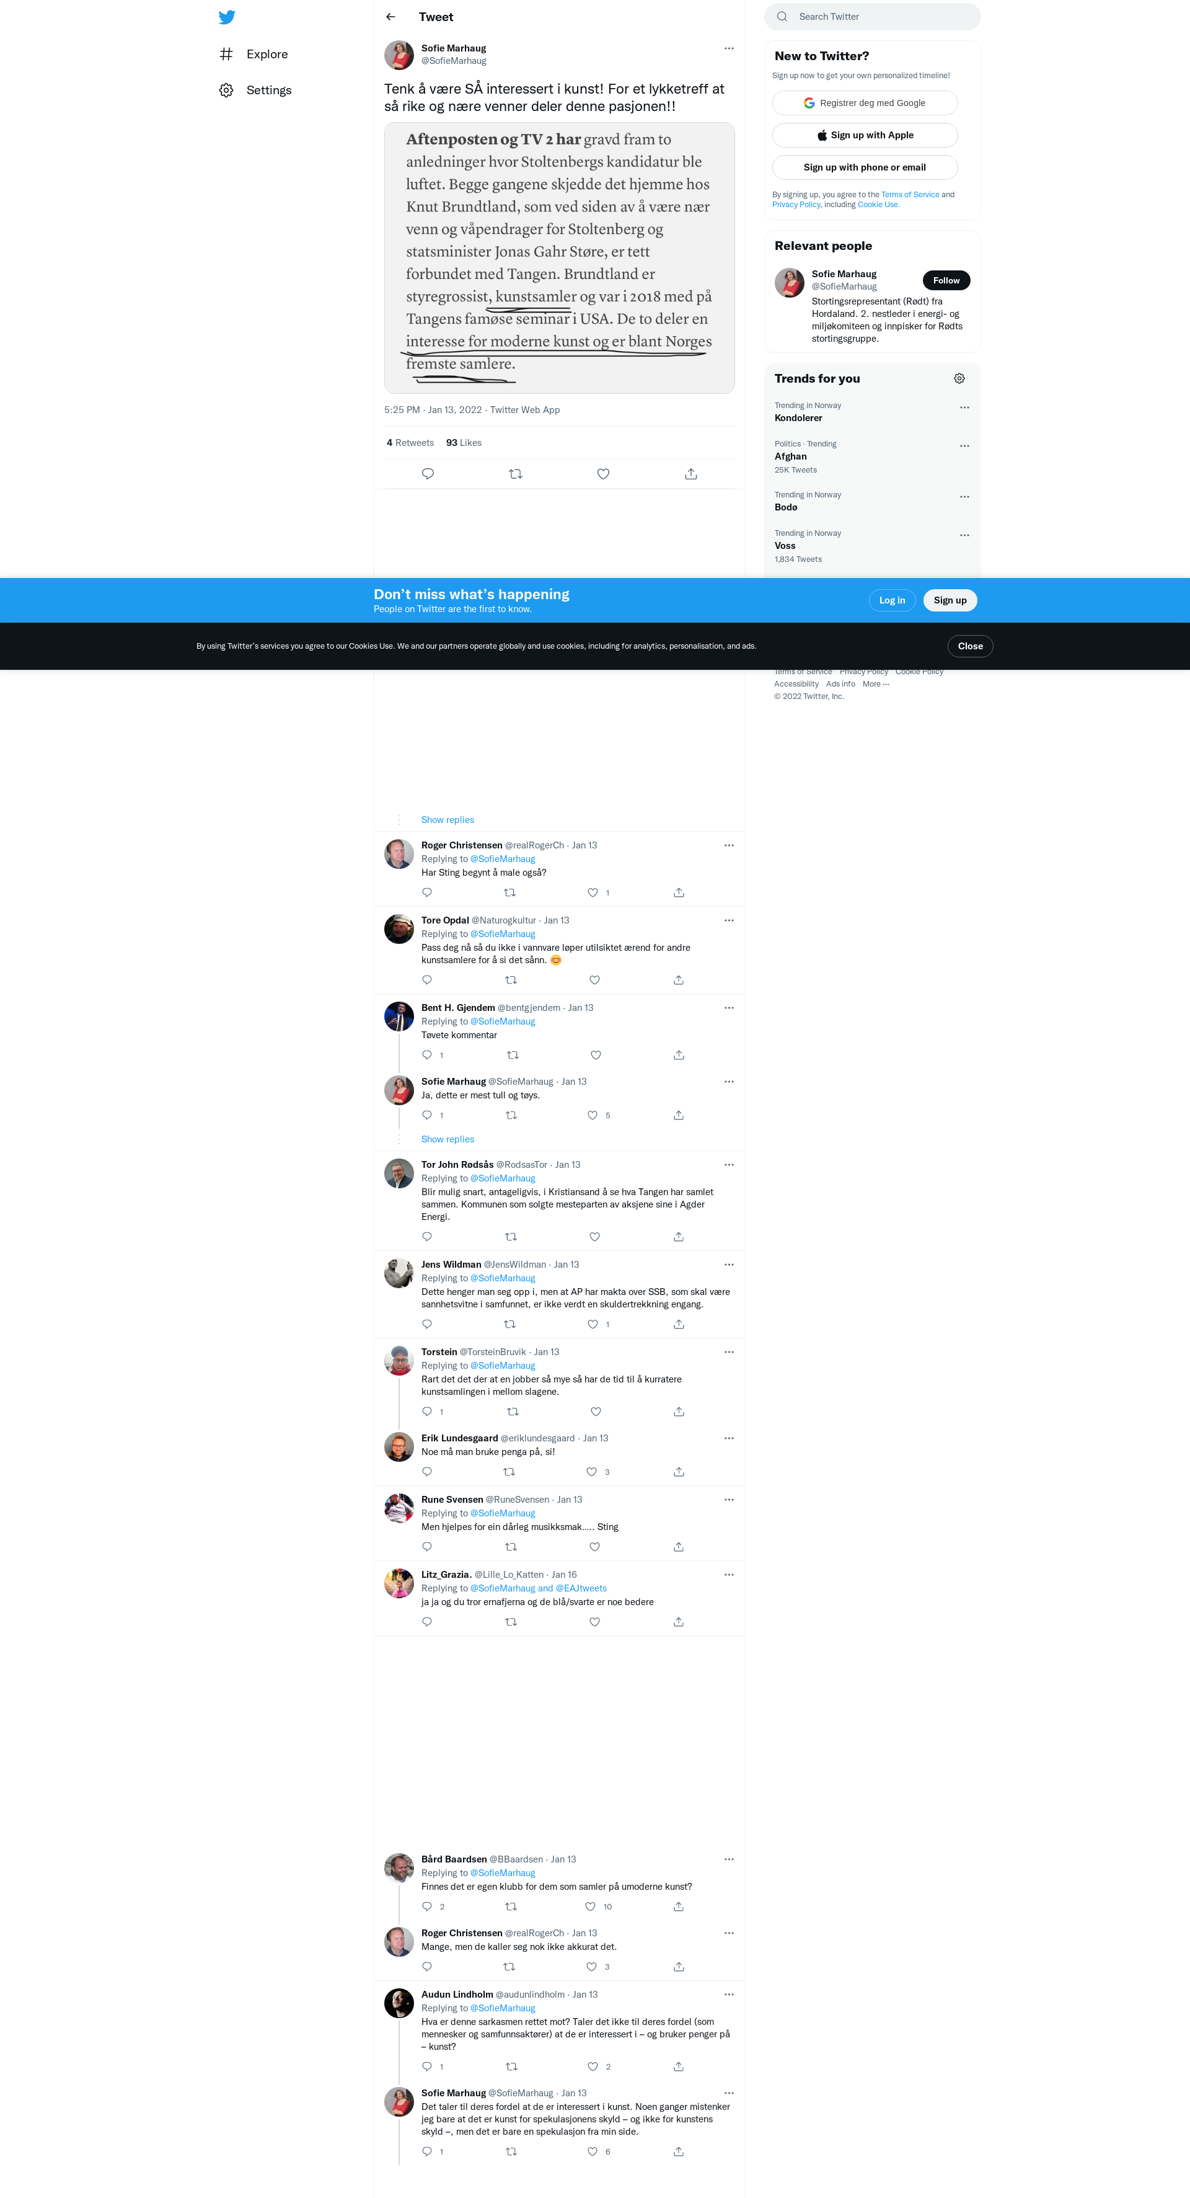This screenshot has height=2198, width=1190.
Task: Like Roger Christensen's 'Har Sting begynt' reply
Action: [593, 892]
